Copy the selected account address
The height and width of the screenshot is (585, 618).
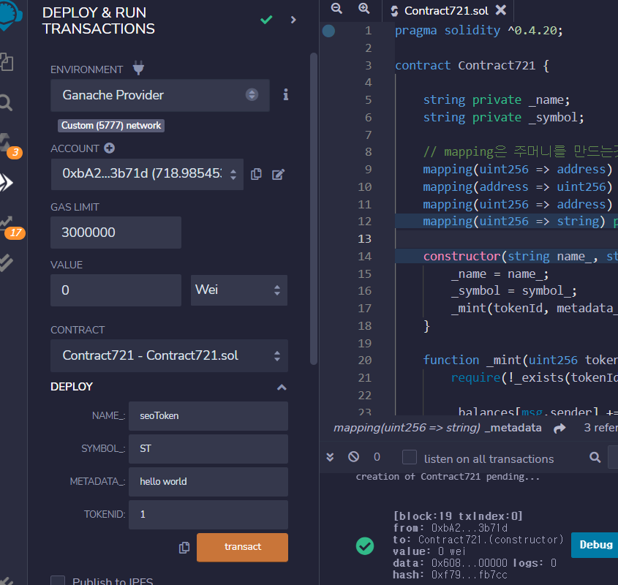(x=256, y=174)
